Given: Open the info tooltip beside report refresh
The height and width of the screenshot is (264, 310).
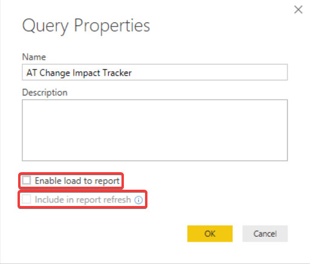Looking at the screenshot, I should tap(138, 200).
